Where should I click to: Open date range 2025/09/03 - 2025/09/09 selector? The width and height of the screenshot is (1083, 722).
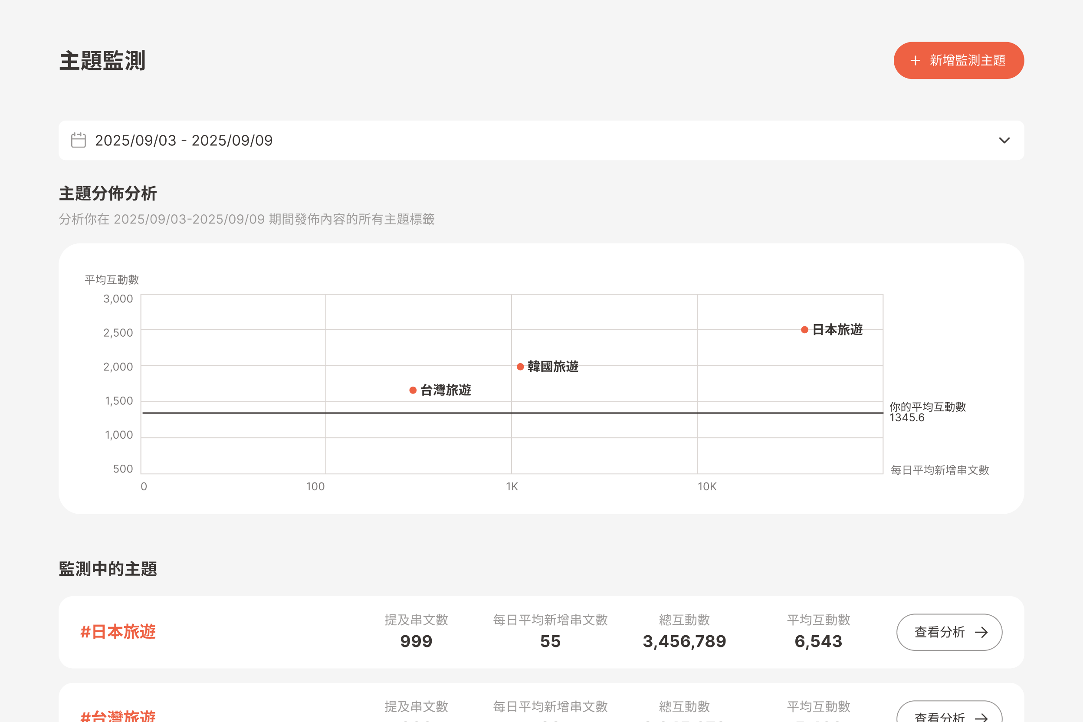(184, 141)
